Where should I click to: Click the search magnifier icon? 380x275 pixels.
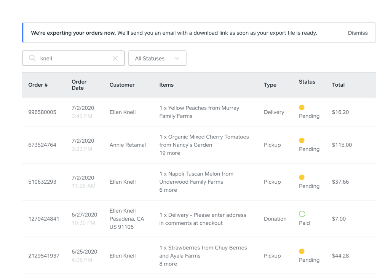pos(32,58)
